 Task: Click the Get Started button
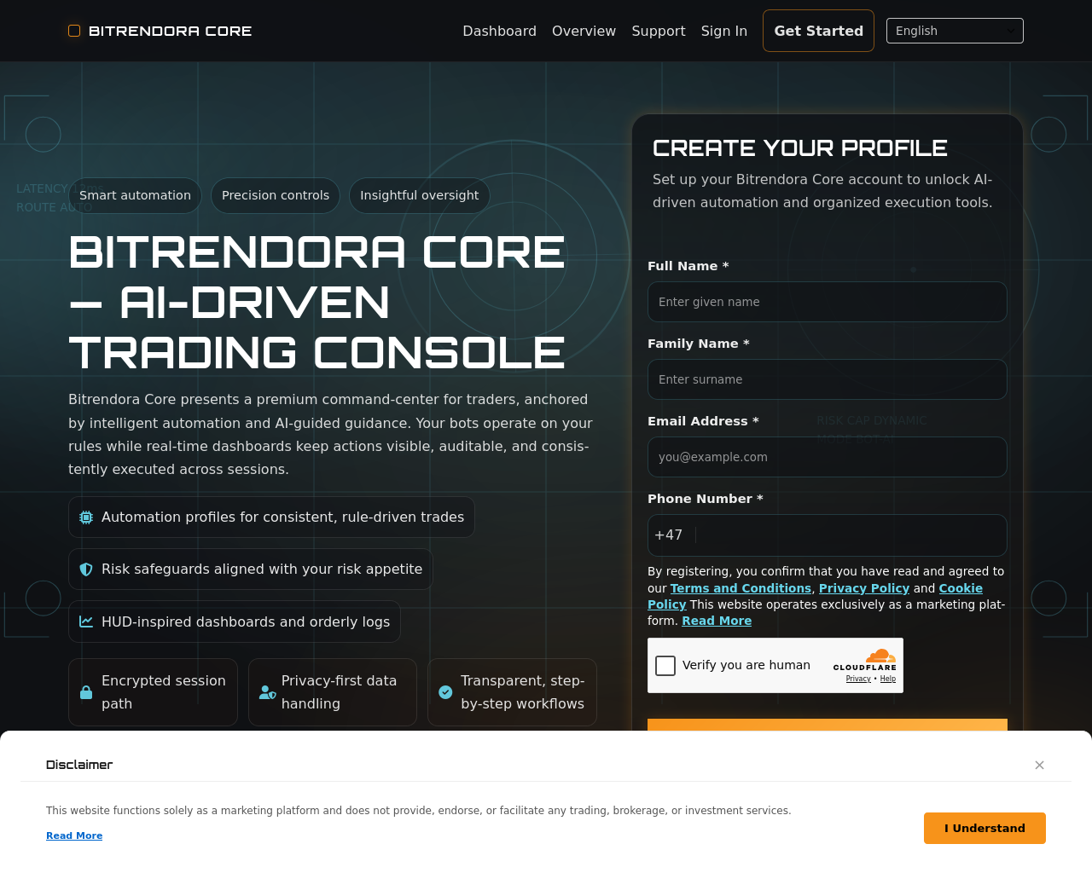(818, 31)
